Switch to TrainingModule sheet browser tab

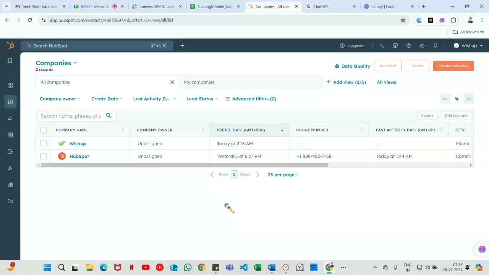pyautogui.click(x=215, y=6)
